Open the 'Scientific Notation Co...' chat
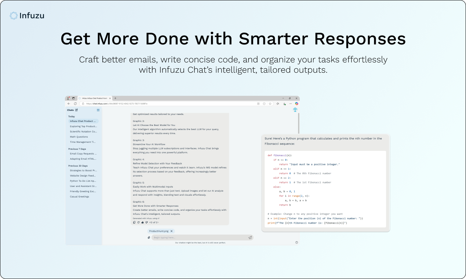Image resolution: width=466 pixels, height=279 pixels. pos(83,131)
